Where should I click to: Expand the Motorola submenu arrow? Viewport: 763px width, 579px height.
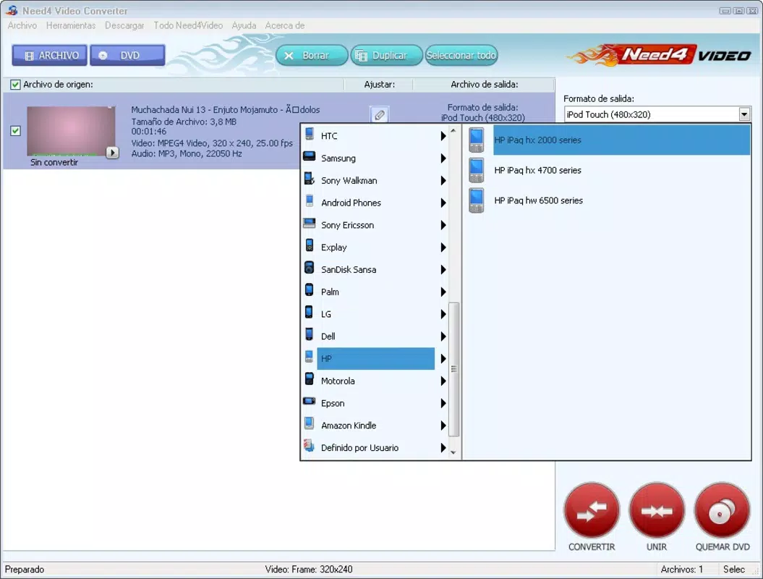[x=443, y=381]
